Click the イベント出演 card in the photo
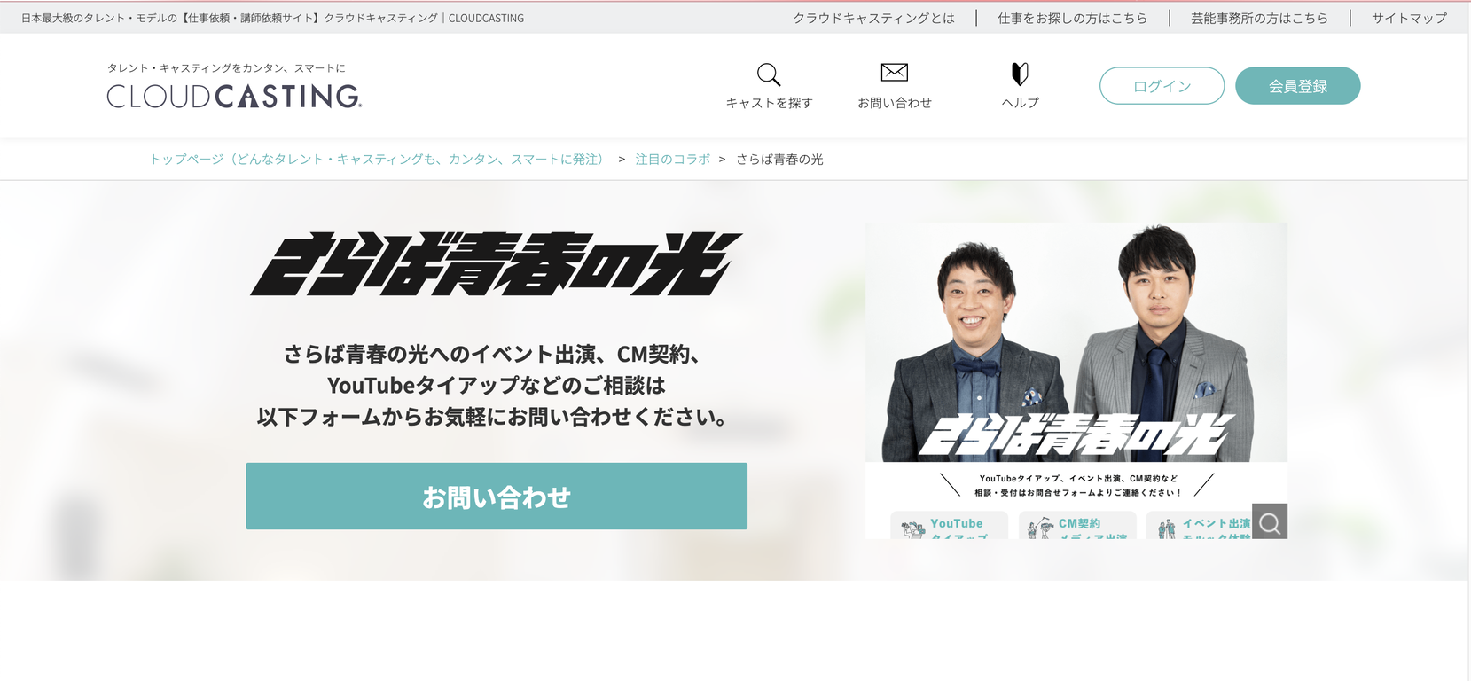 coord(1199,526)
